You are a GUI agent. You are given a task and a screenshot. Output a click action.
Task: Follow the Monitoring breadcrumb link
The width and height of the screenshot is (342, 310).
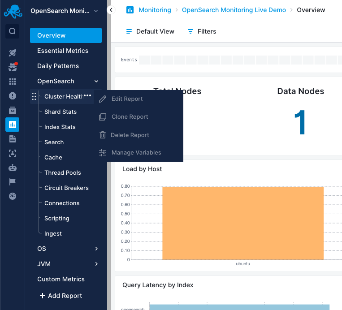point(155,10)
